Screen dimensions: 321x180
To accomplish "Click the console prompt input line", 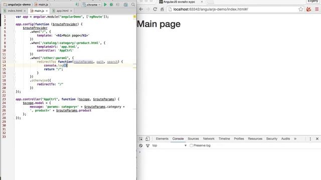I will [229, 152].
